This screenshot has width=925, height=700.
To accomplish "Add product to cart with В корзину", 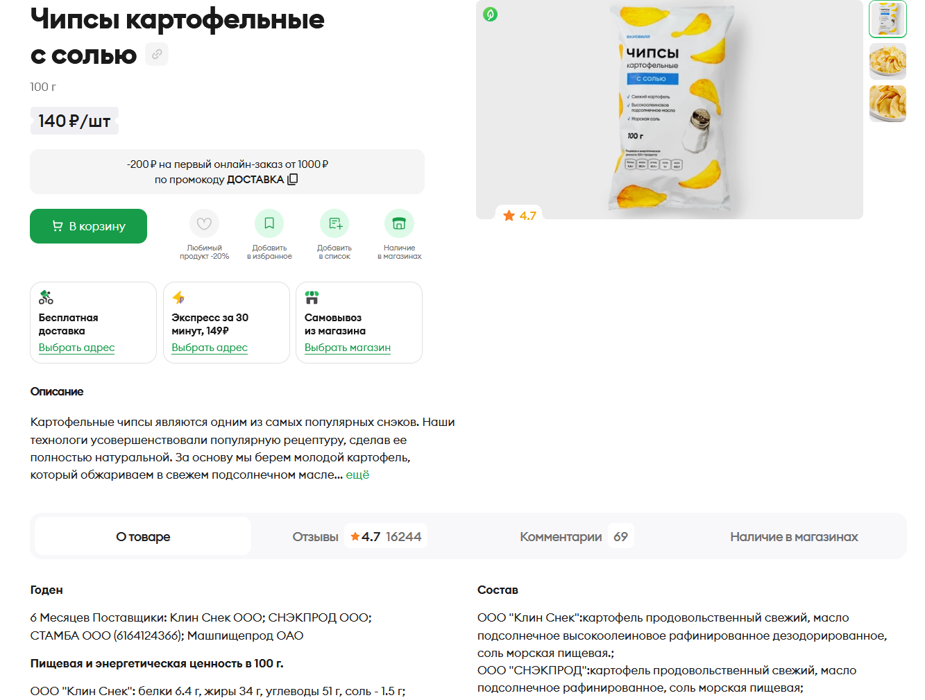I will [88, 226].
